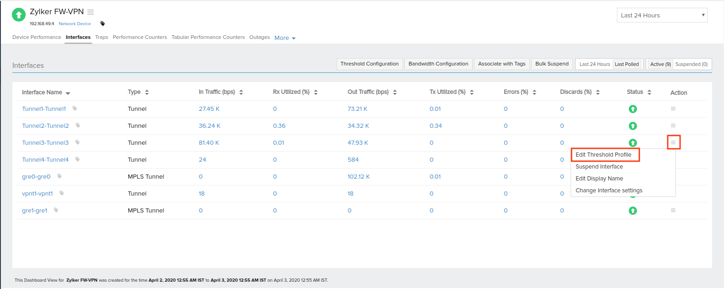The width and height of the screenshot is (724, 289).
Task: Click the tag icon beside gre0-gre0
Action: 60,176
